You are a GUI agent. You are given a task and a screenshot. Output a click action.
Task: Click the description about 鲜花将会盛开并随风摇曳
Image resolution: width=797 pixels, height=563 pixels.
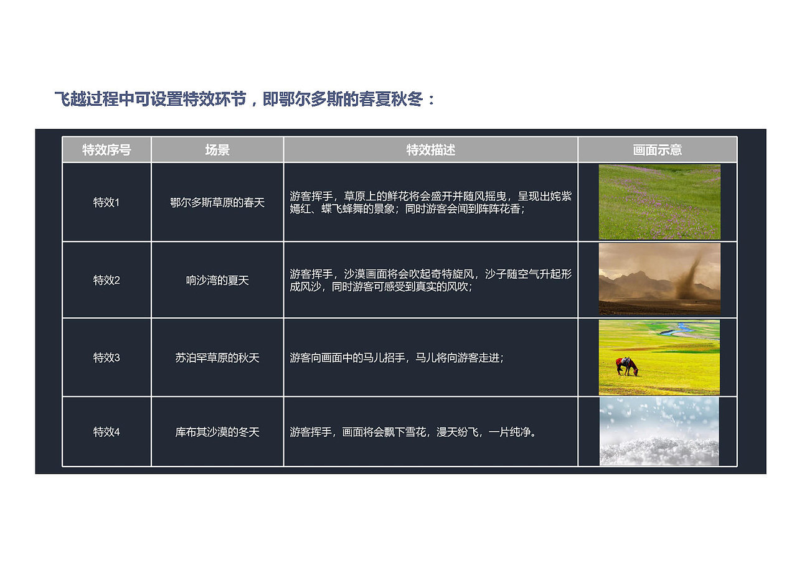coord(431,202)
